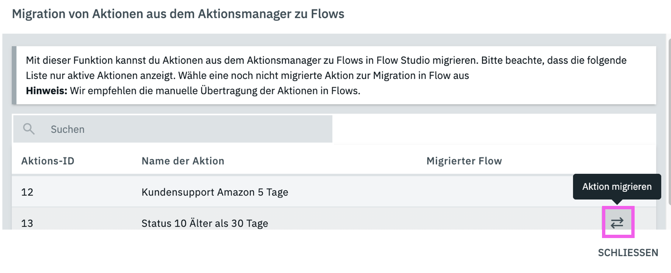Click the migrate arrows icon for action 13

(617, 222)
